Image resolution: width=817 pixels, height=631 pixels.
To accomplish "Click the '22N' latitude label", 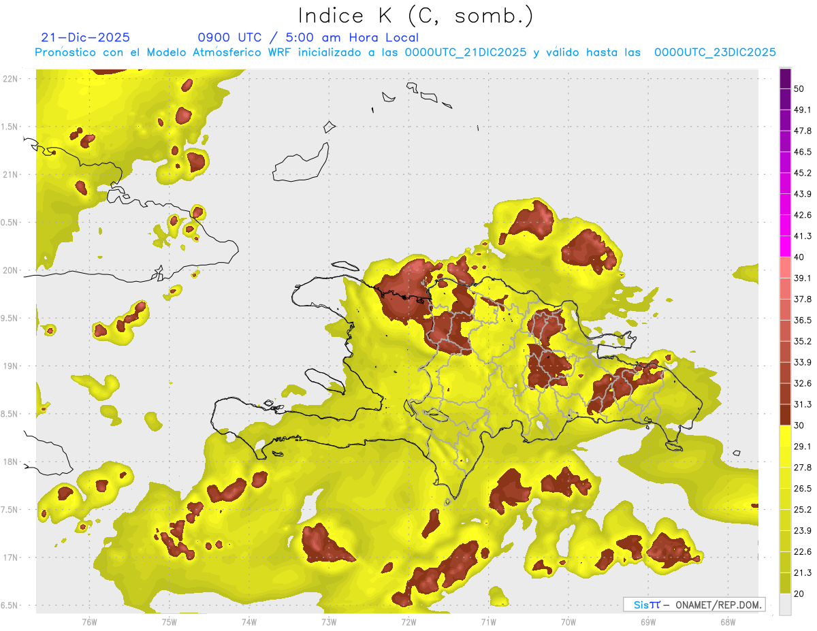I will (x=11, y=78).
